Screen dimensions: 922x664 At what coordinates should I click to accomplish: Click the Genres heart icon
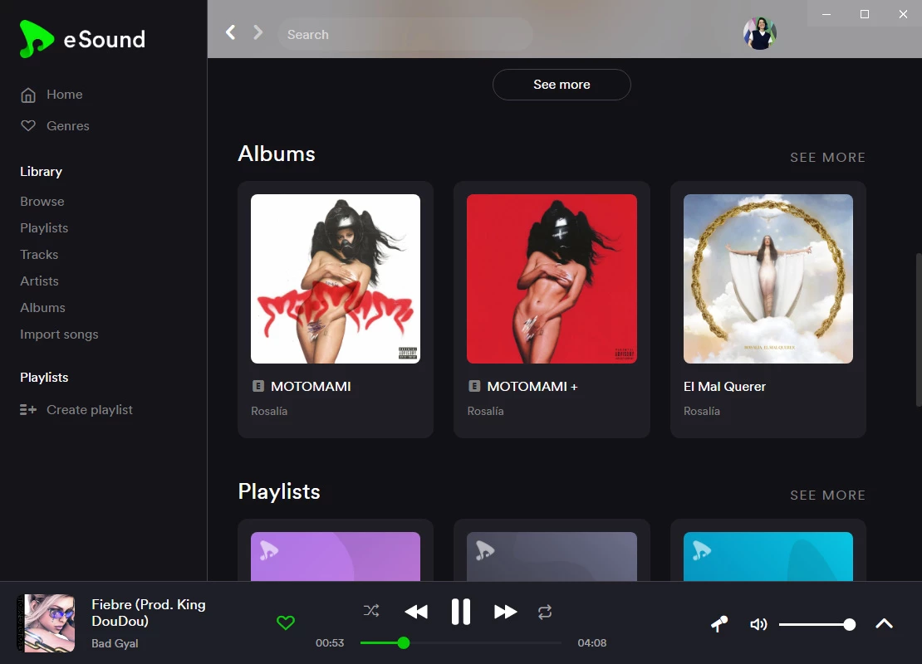point(28,126)
